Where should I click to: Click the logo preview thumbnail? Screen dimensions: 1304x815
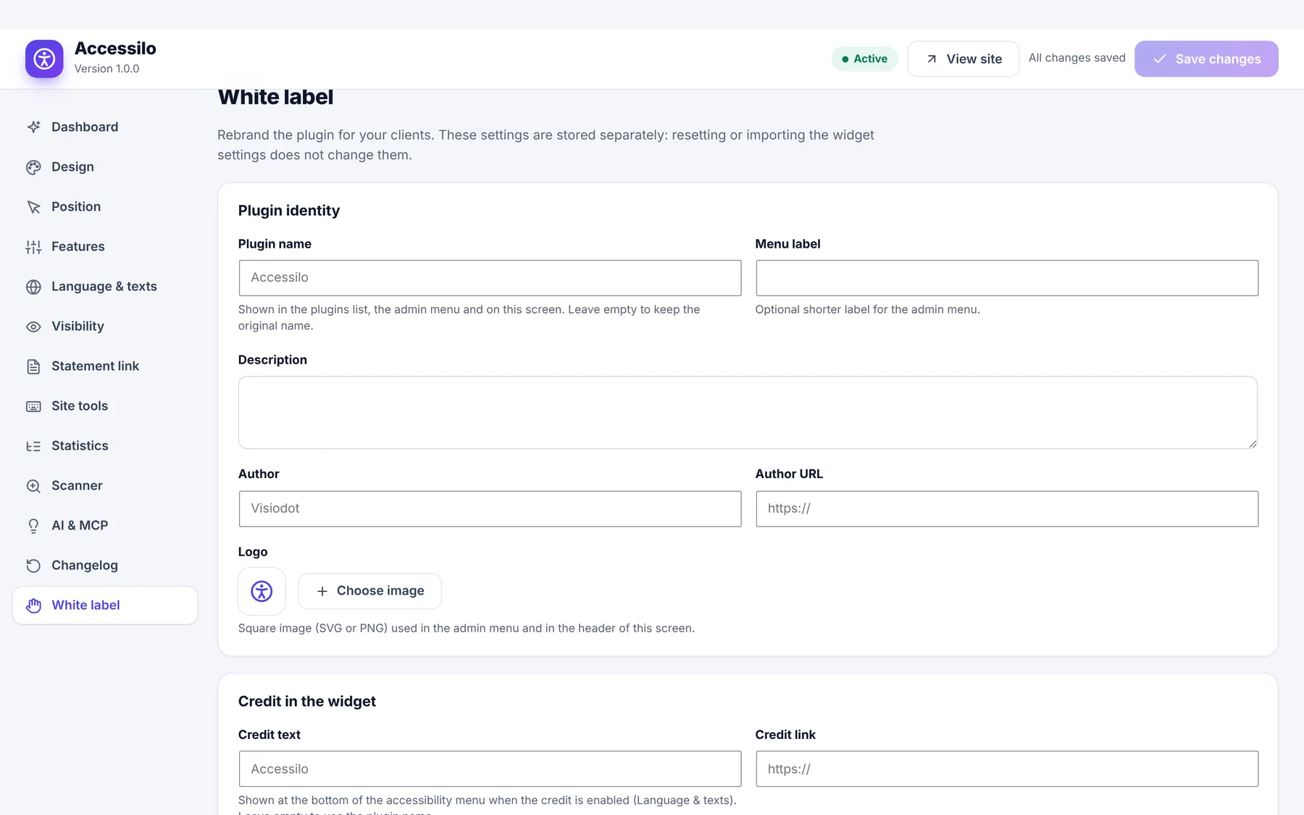tap(262, 591)
